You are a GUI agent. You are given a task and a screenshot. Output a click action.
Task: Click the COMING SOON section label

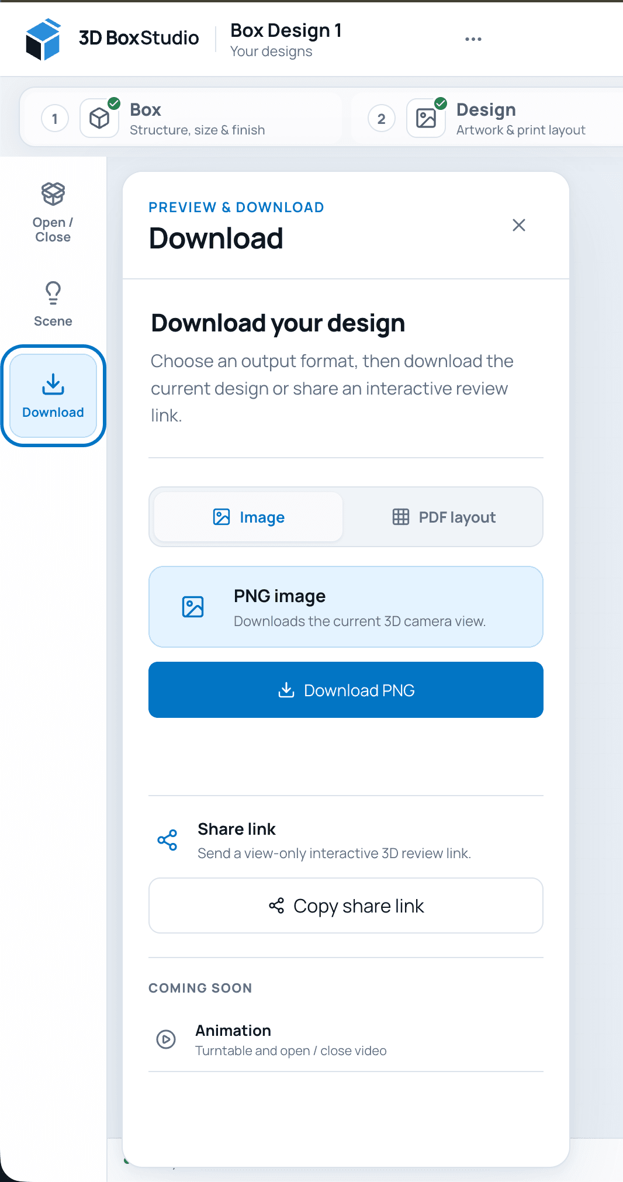point(200,988)
